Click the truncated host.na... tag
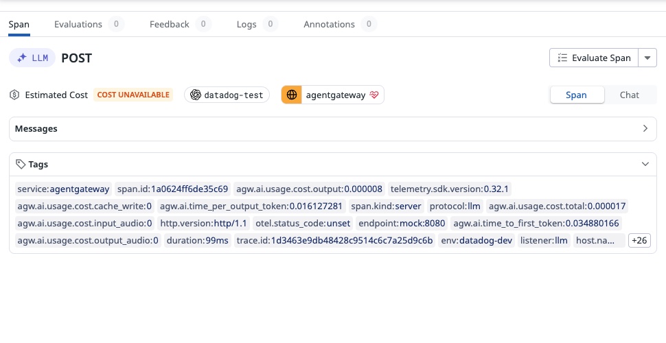This screenshot has width=666, height=343. [x=599, y=240]
